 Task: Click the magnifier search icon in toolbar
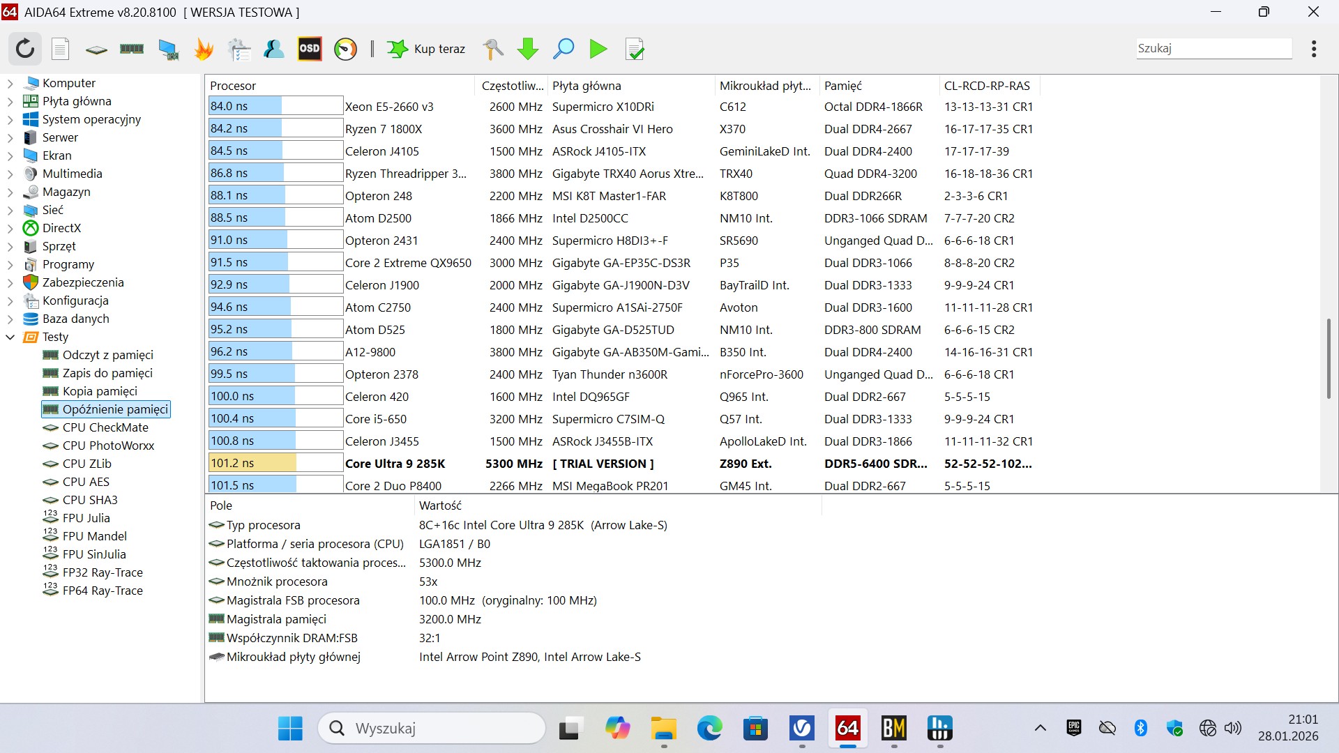[x=563, y=49]
